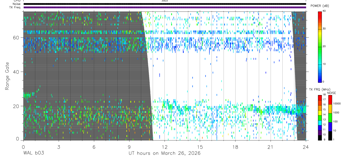344x159 pixels.
Task: Click the cyan 12–13 MHz TX FRQ swatch
Action: pos(320,122)
